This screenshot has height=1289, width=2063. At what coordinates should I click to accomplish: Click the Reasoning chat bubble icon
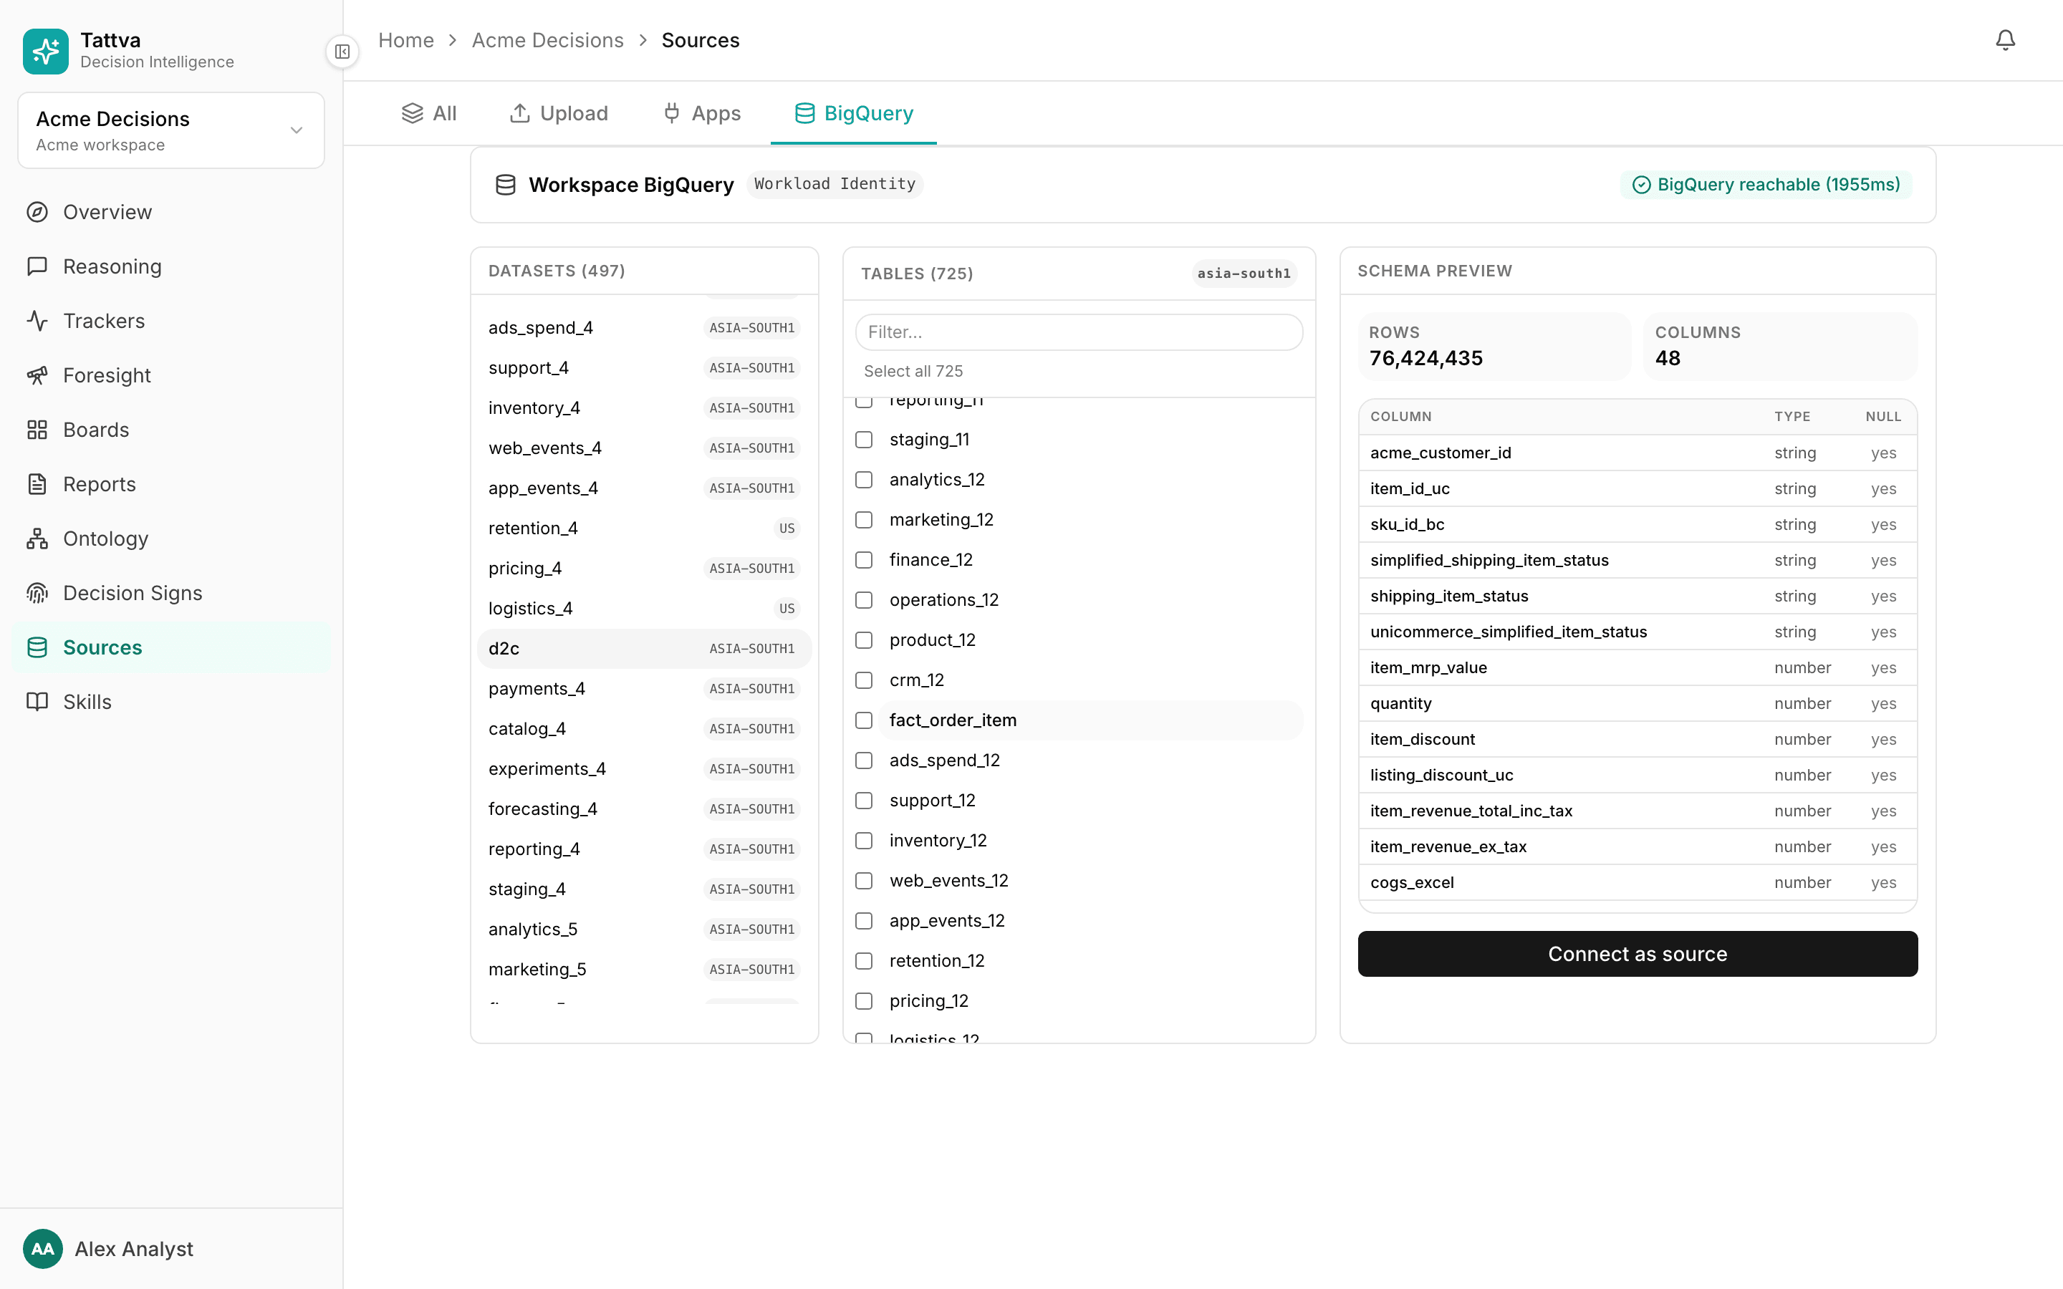click(x=37, y=267)
